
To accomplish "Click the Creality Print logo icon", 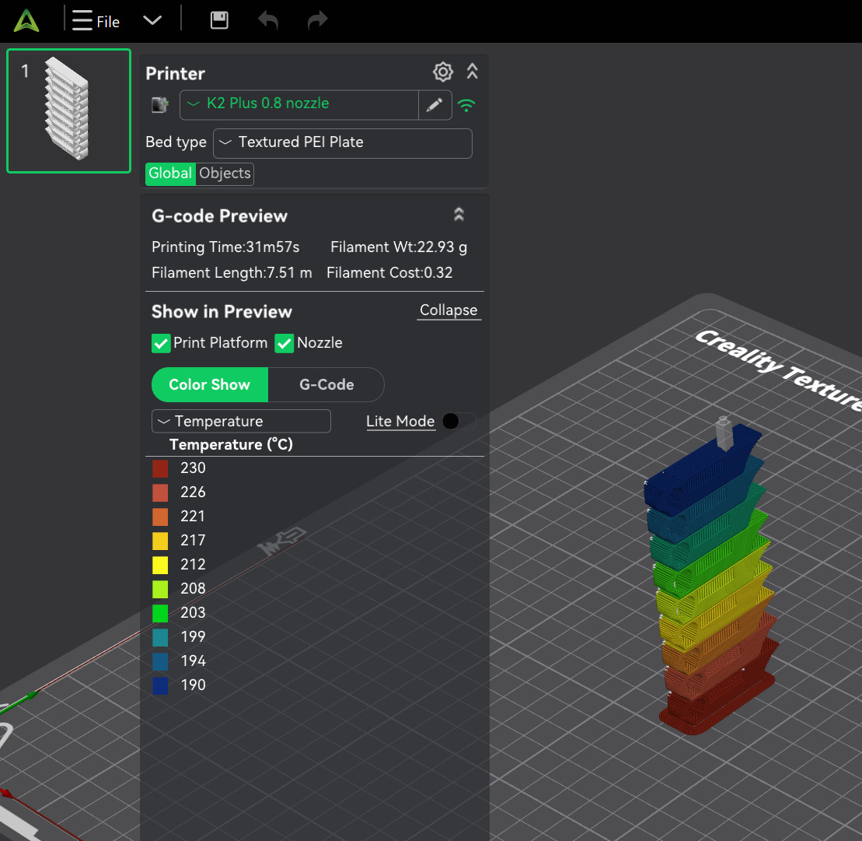I will tap(26, 21).
